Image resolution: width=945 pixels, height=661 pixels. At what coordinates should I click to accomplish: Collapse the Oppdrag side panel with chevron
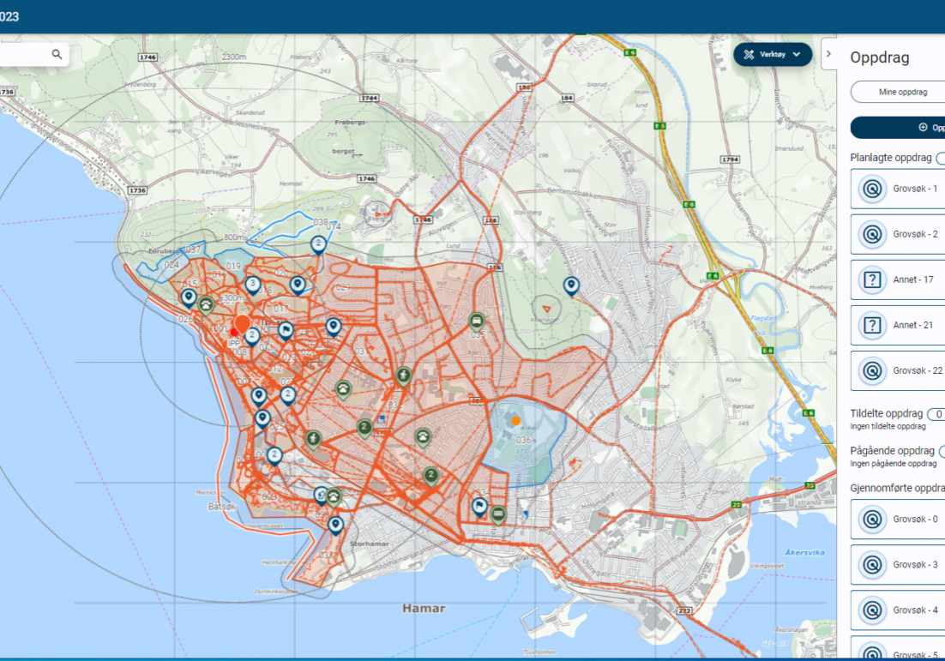[828, 54]
